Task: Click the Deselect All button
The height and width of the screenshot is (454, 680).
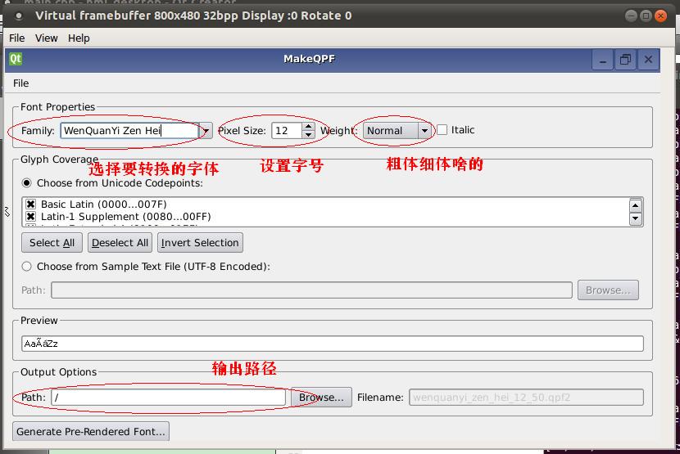Action: pos(120,243)
